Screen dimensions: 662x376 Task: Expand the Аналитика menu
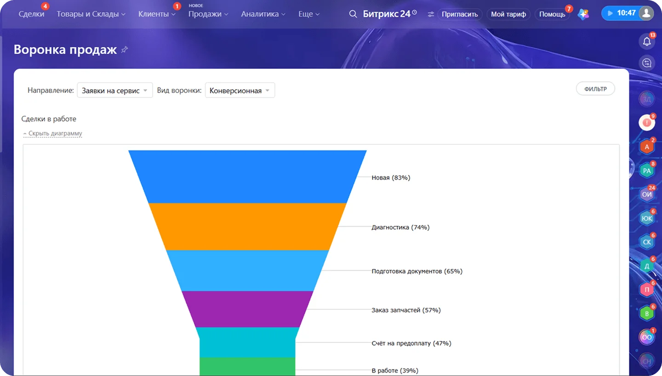(x=263, y=14)
